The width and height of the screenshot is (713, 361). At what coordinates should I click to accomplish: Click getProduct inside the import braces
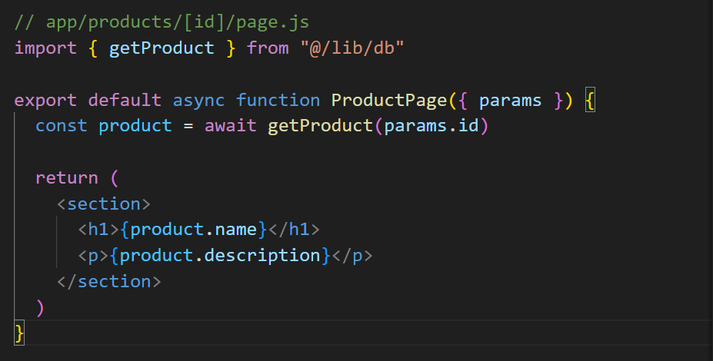tap(162, 48)
